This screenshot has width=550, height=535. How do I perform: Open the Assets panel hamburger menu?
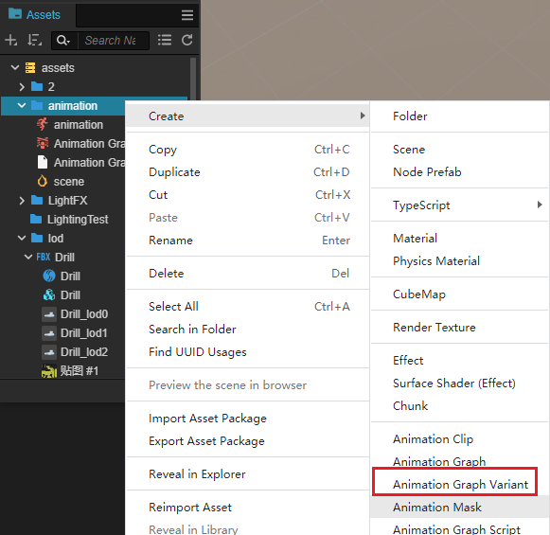[x=187, y=15]
